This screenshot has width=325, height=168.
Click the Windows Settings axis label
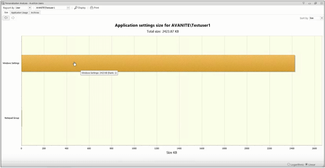click(x=11, y=63)
